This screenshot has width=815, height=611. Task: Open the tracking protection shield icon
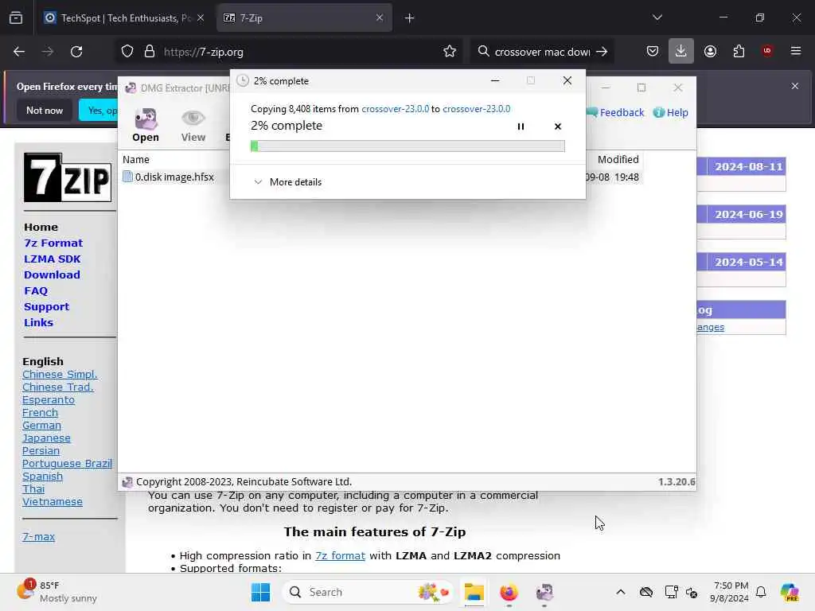[x=127, y=52]
